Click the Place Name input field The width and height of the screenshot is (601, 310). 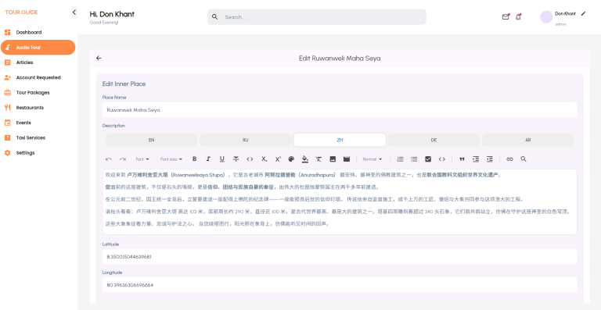(x=340, y=109)
